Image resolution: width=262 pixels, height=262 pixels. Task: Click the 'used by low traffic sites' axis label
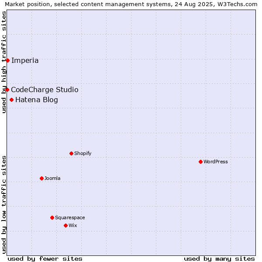(x=4, y=205)
